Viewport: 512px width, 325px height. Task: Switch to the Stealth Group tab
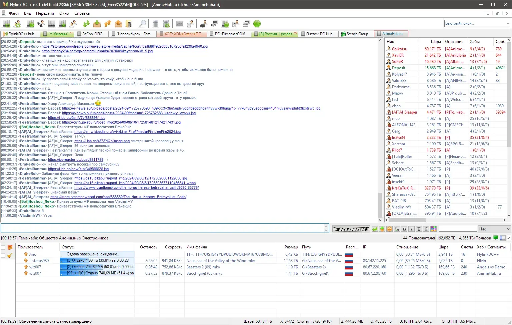click(x=356, y=34)
